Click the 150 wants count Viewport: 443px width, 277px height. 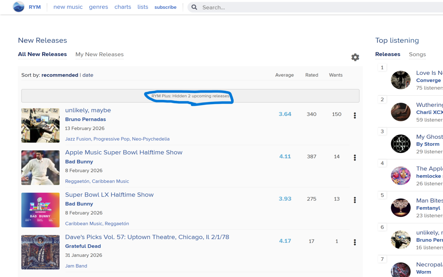(x=337, y=114)
